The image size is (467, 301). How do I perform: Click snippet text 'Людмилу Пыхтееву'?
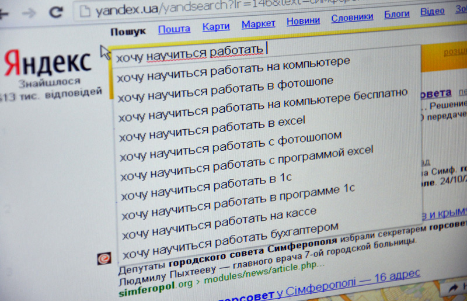pos(167,276)
